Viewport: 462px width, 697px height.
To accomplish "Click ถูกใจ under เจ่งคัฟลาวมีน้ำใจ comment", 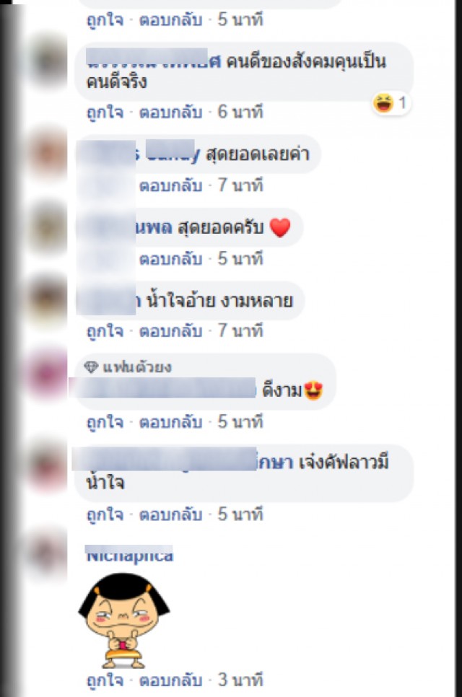I will point(105,514).
